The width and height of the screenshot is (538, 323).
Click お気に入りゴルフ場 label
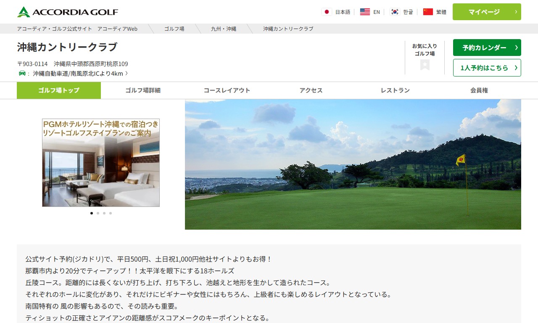pyautogui.click(x=425, y=50)
